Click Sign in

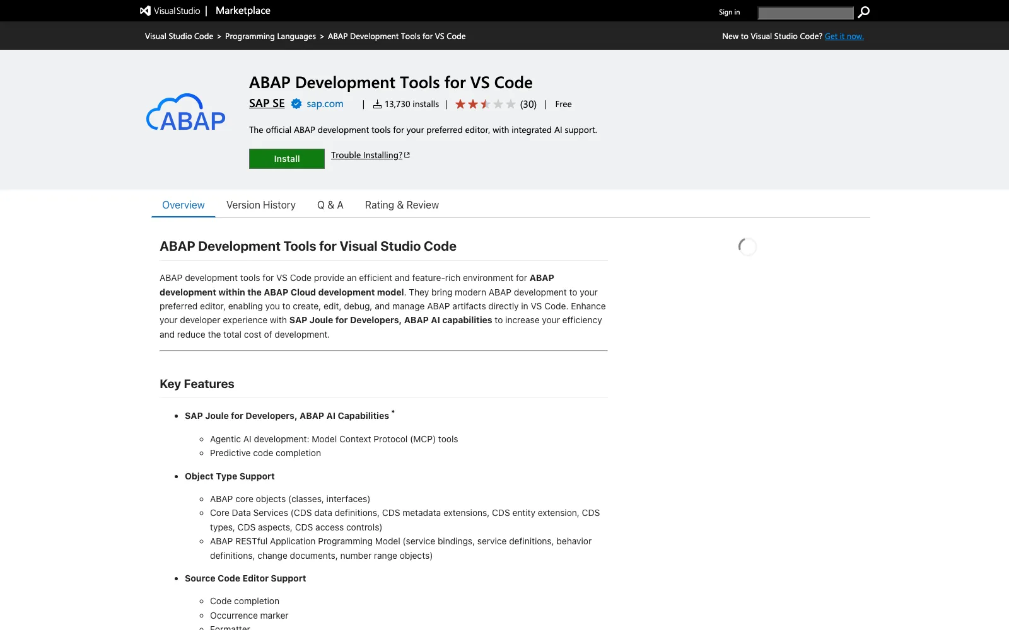pos(729,12)
